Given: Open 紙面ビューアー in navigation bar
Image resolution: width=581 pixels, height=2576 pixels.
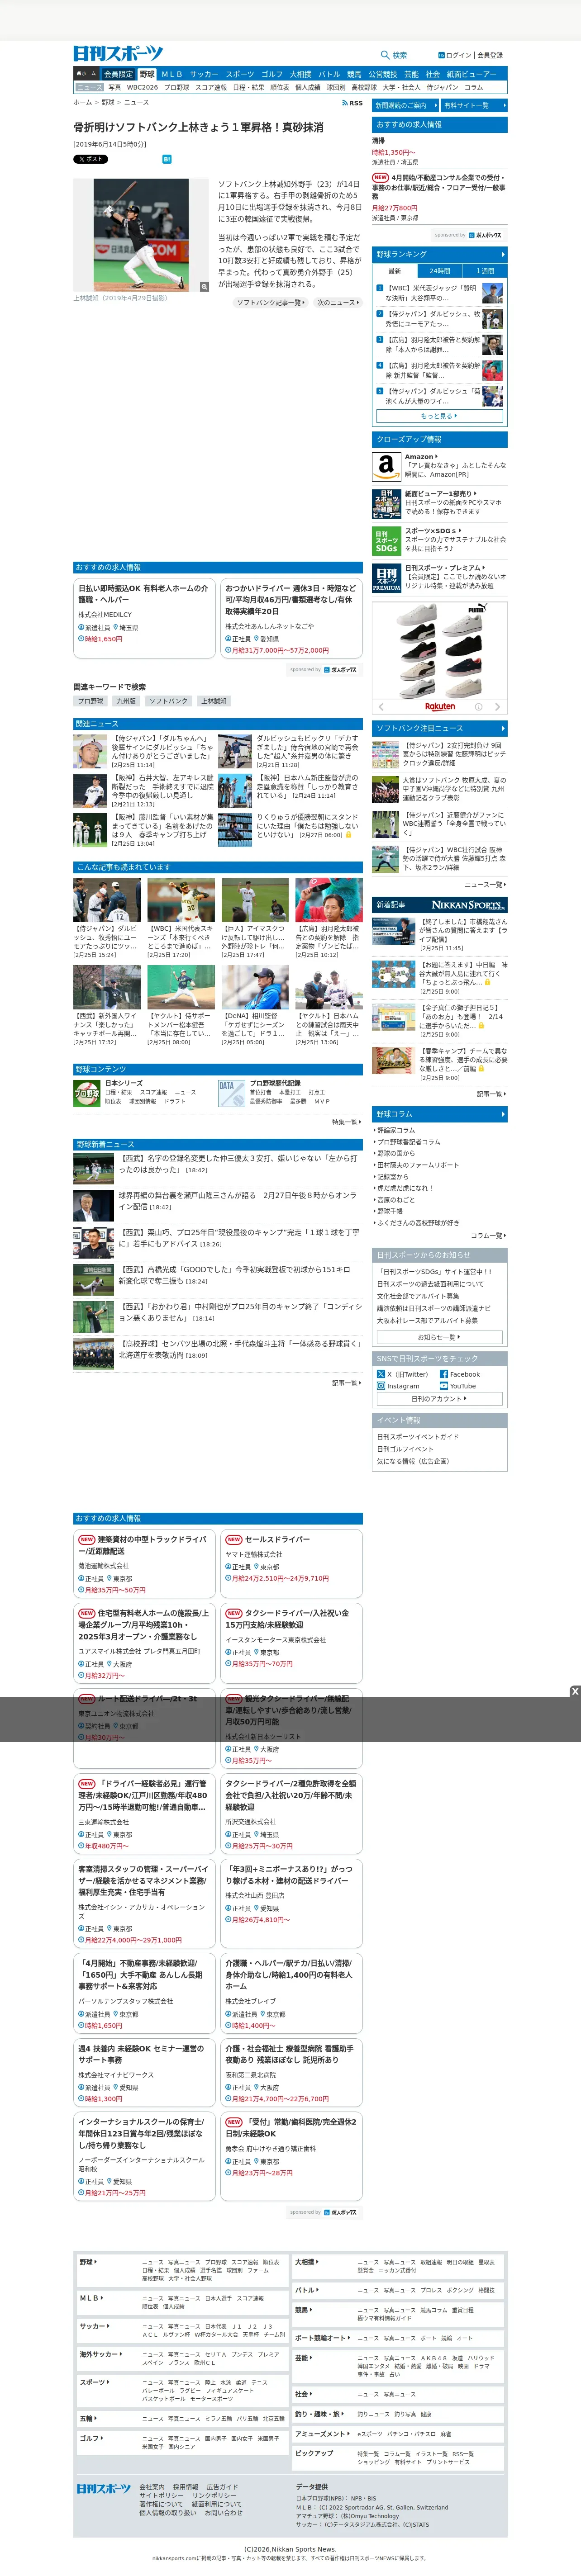Looking at the screenshot, I should pos(471,74).
